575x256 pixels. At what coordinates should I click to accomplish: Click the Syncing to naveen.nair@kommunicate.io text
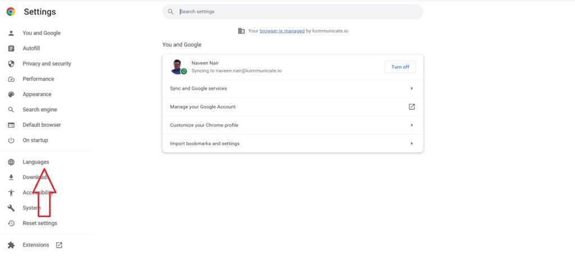[236, 71]
